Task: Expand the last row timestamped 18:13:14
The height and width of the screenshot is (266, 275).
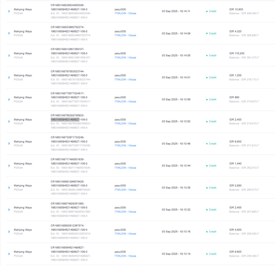Action: click(x=9, y=254)
